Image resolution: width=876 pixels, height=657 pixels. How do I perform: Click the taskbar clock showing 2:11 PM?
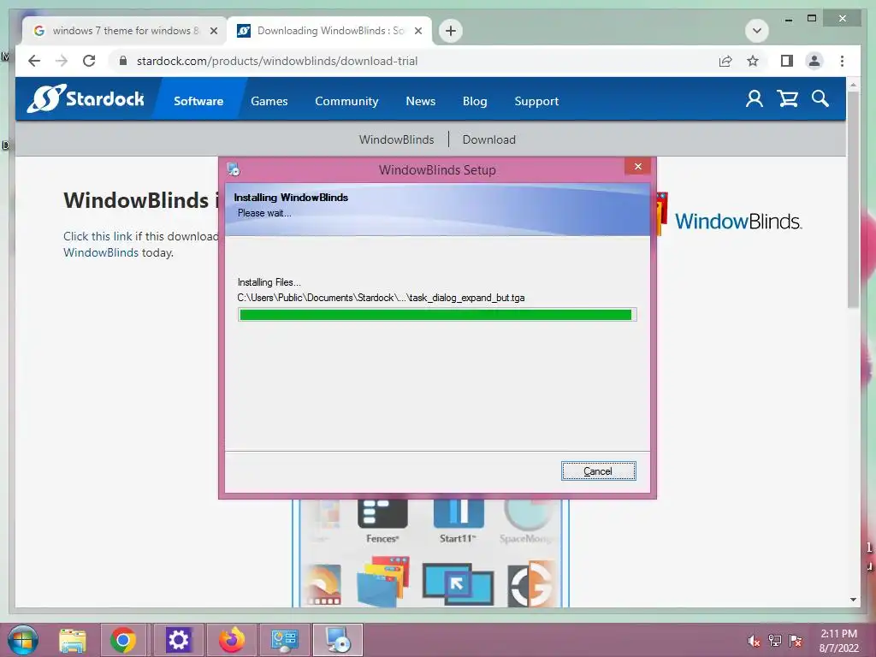pos(838,641)
